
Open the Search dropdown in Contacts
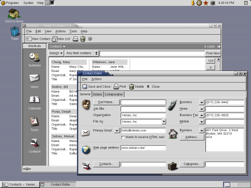(x=56, y=53)
